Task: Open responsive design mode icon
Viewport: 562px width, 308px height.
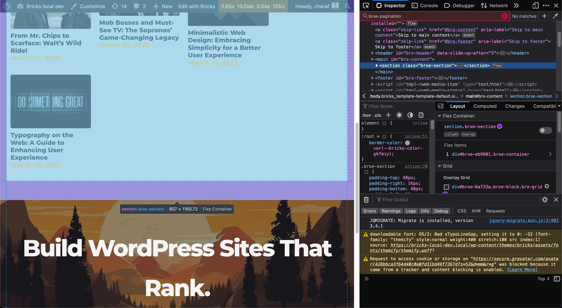Action: (x=535, y=6)
